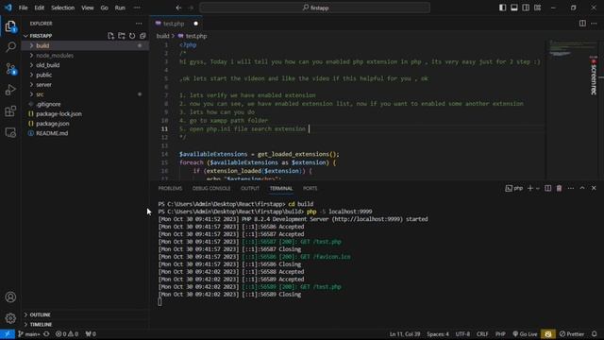This screenshot has width=604, height=340.
Task: Open the Run menu
Action: tap(120, 8)
